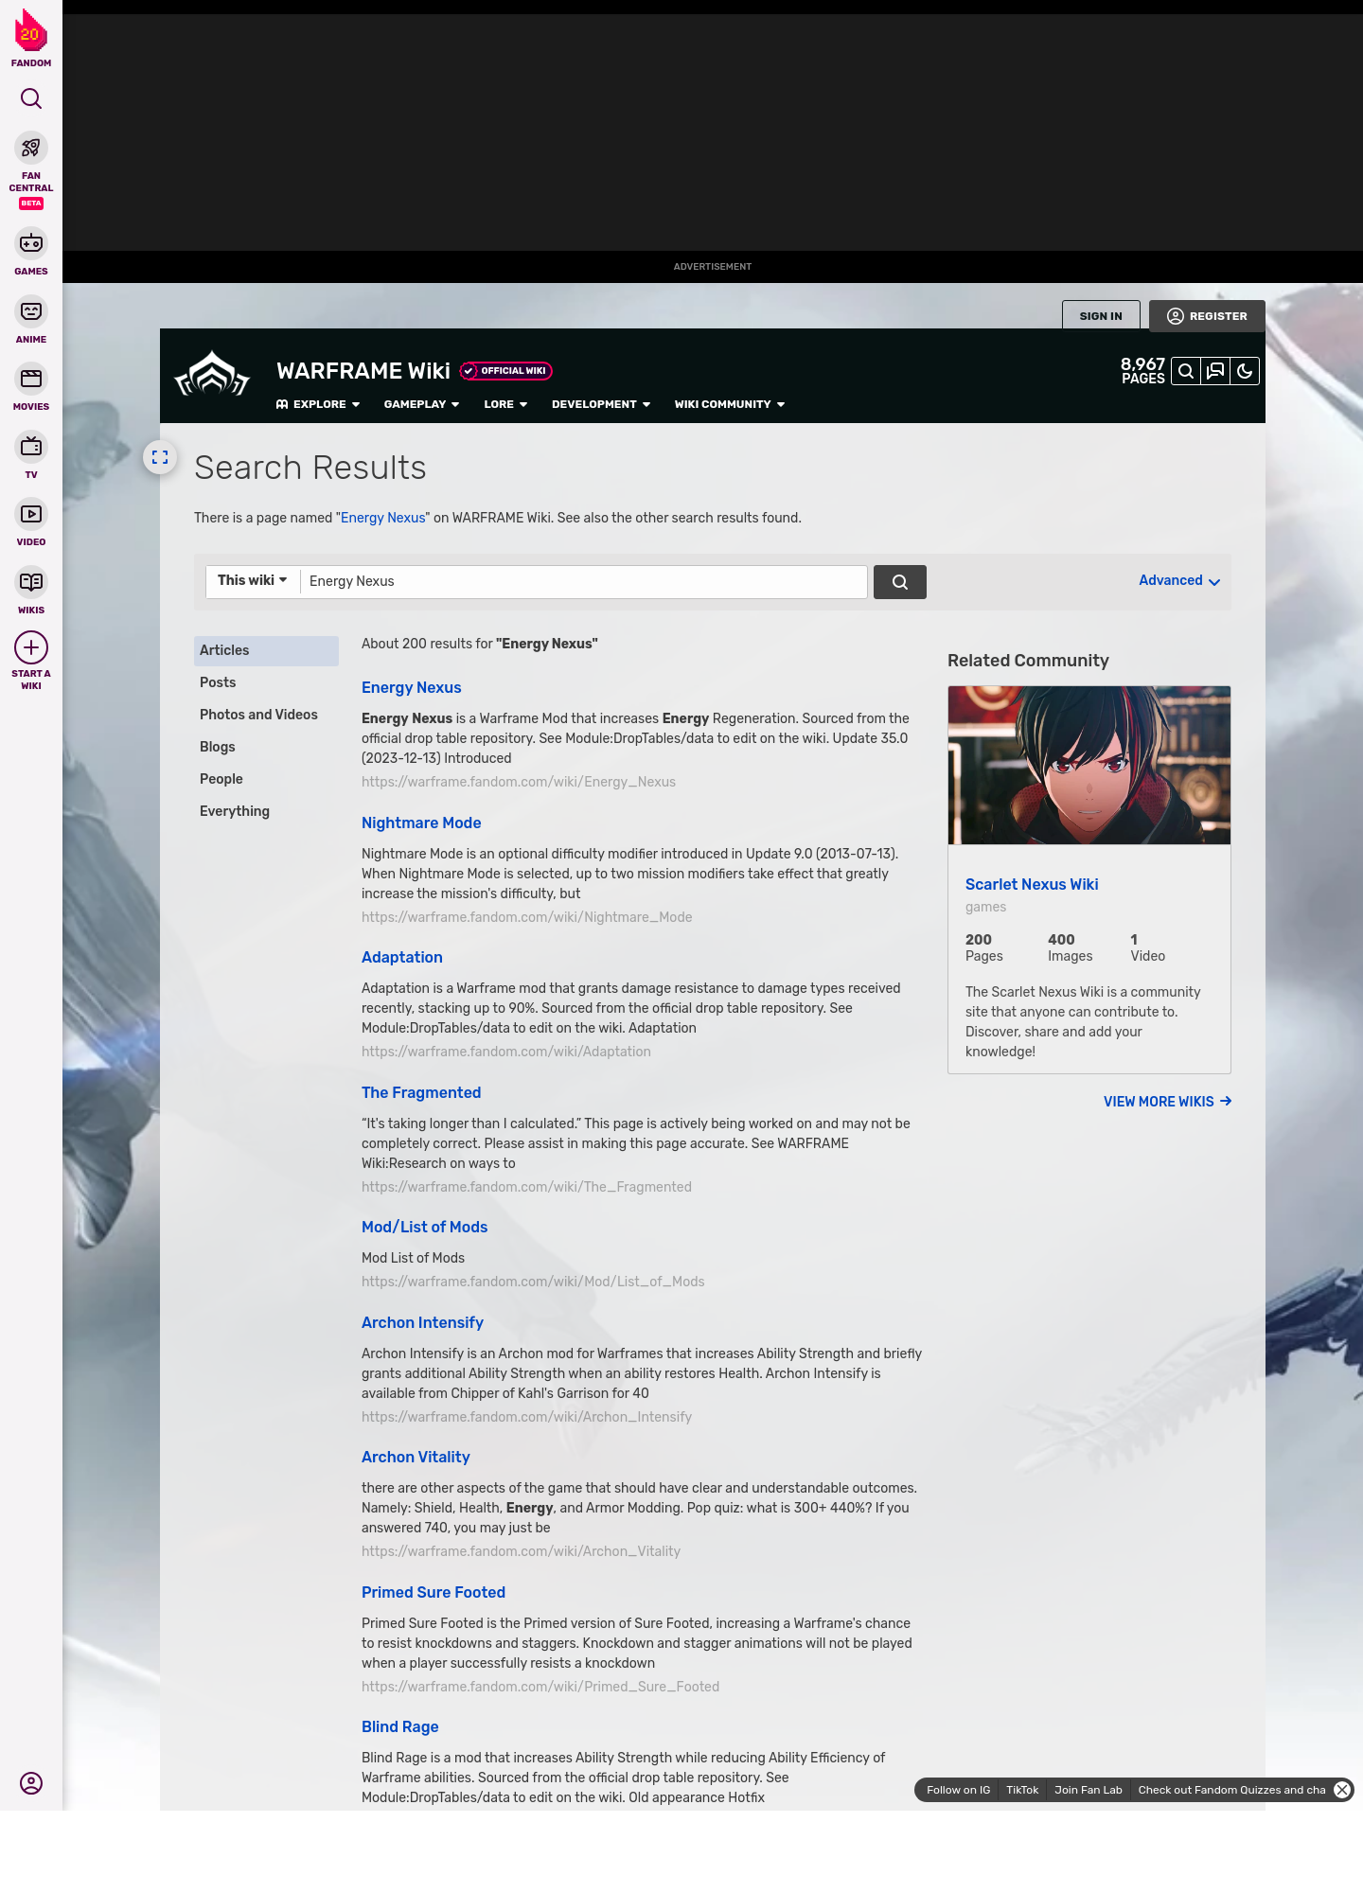Click the Sign In button
1363x1893 pixels.
click(1101, 316)
